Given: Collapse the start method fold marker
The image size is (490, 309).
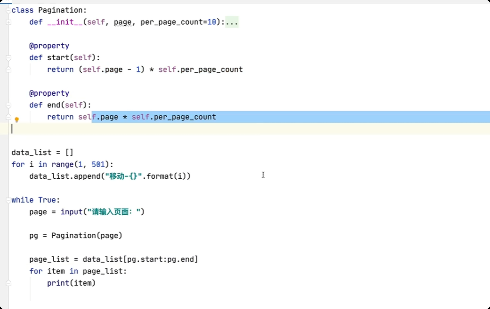Looking at the screenshot, I should (x=8, y=58).
